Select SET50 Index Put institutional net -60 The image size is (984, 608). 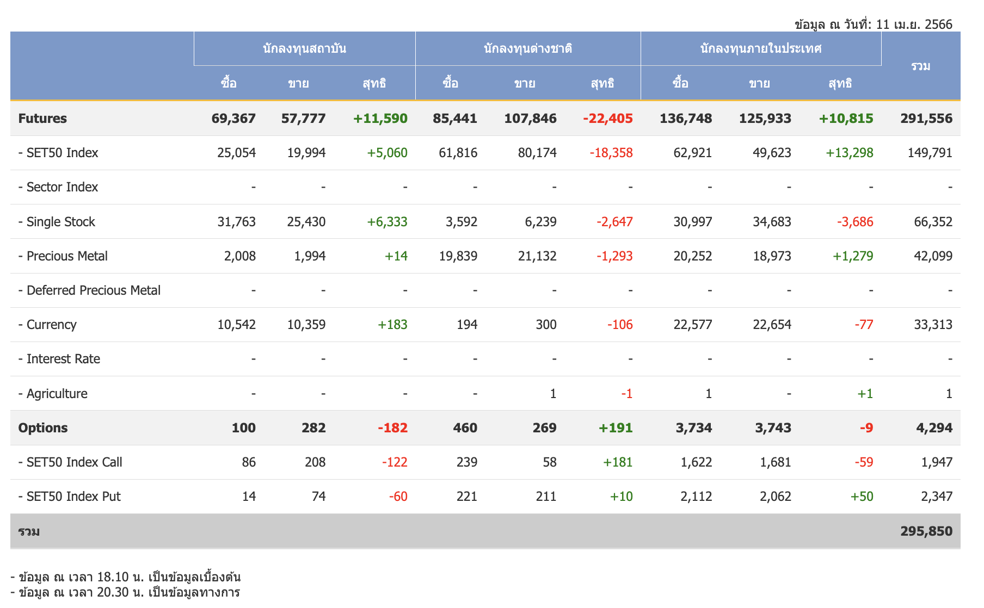tap(398, 497)
